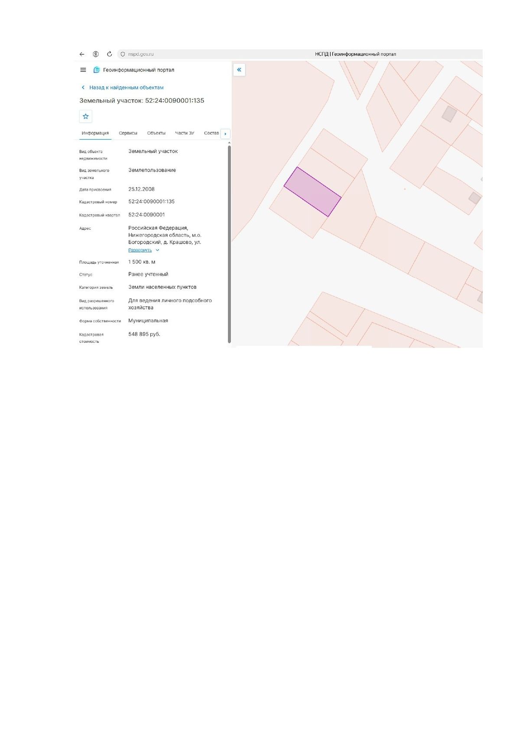Click the heading Земельный участок: 52:24:0090001:135

pyautogui.click(x=142, y=101)
